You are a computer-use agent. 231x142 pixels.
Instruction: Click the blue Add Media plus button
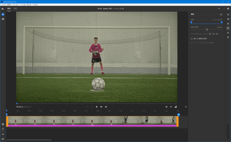pos(3,14)
